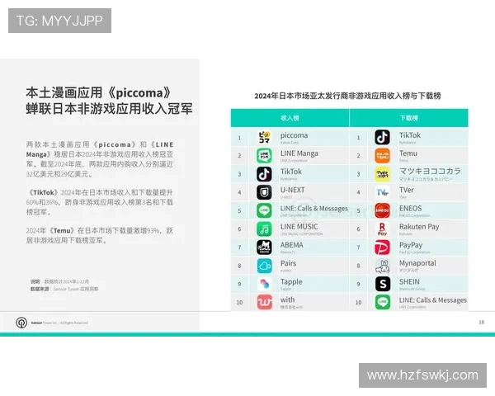
Task: Click the LINE MUSIC name text
Action: pyautogui.click(x=299, y=227)
